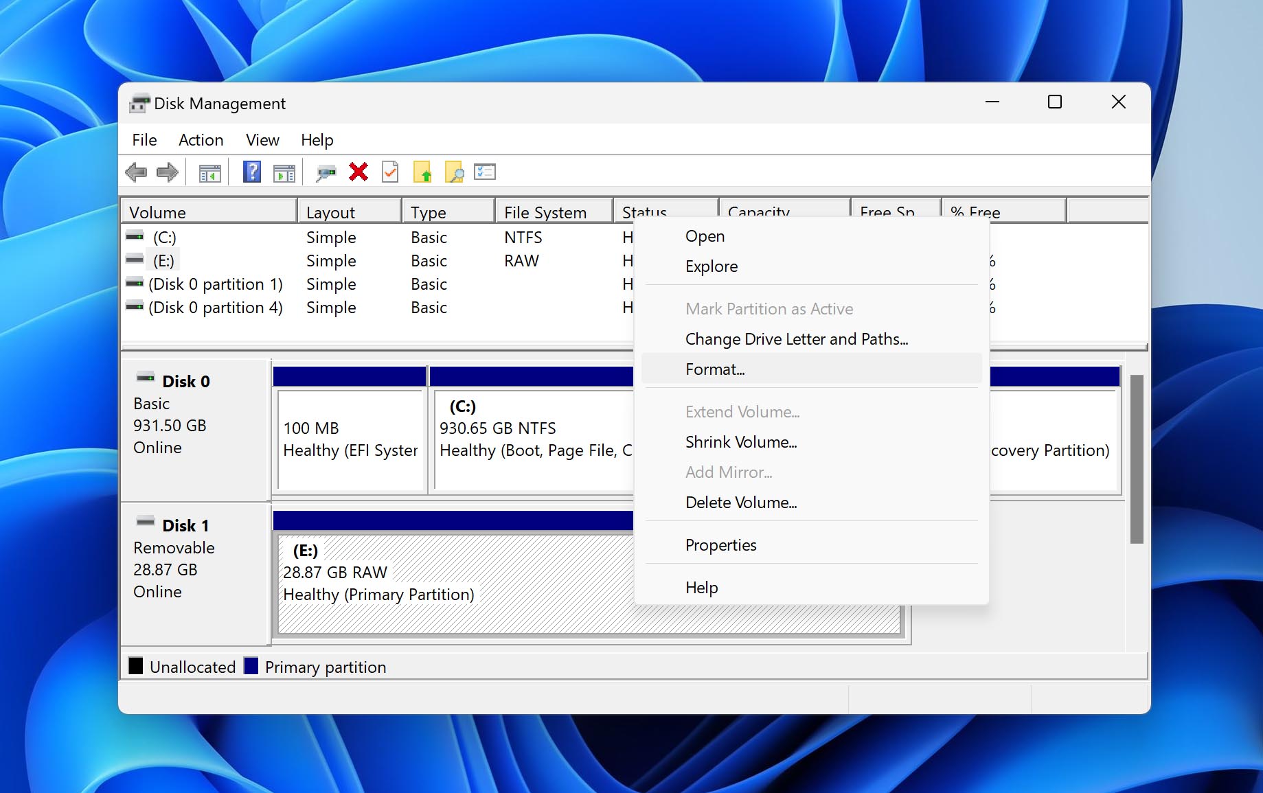
Task: Maximize the Disk Management window
Action: (x=1055, y=102)
